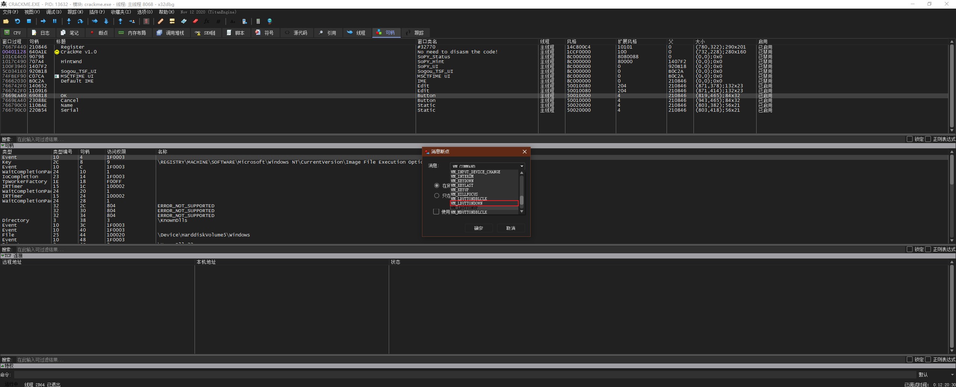Open the 调试(D) menu
Screen dimensions: 956x387
[x=53, y=12]
